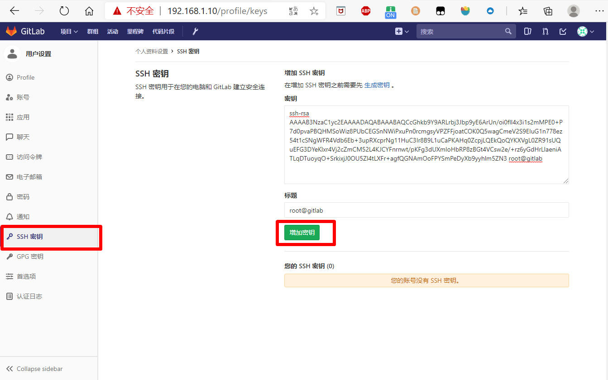The height and width of the screenshot is (380, 608).
Task: Click the 生成密钥 link
Action: pyautogui.click(x=377, y=85)
